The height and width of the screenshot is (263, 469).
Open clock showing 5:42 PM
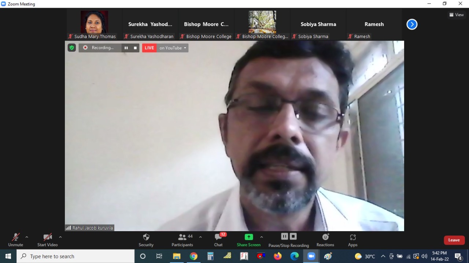click(x=439, y=256)
